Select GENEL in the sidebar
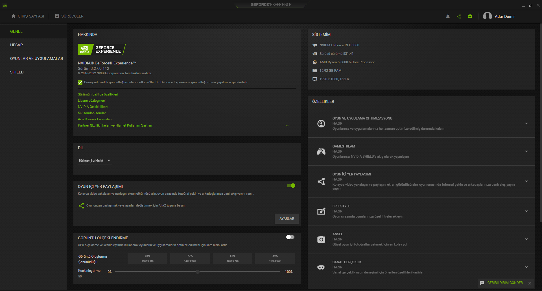This screenshot has width=542, height=291. [33, 31]
